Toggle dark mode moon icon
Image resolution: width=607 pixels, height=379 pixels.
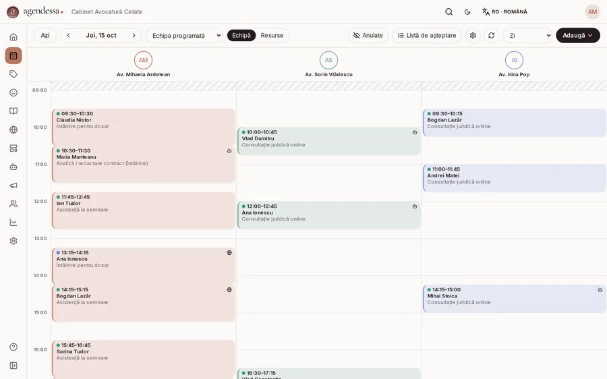467,11
